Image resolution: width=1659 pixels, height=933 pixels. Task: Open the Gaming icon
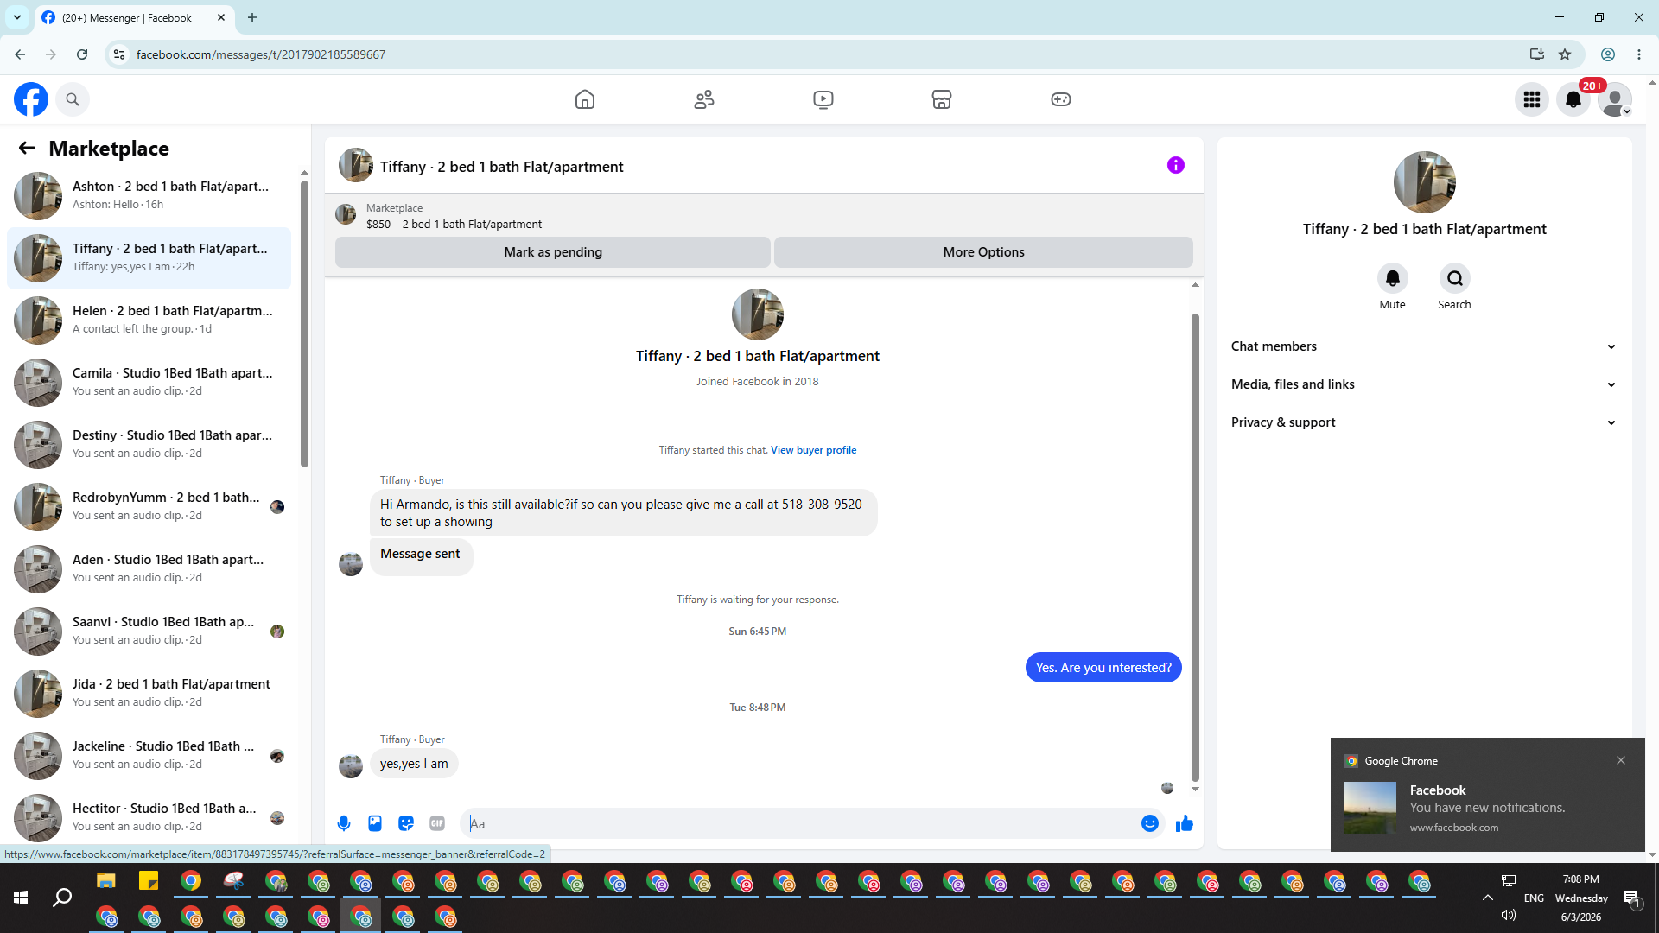click(x=1061, y=99)
